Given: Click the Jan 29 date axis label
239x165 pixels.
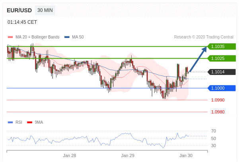Looking at the screenshot, I should 128,155.
